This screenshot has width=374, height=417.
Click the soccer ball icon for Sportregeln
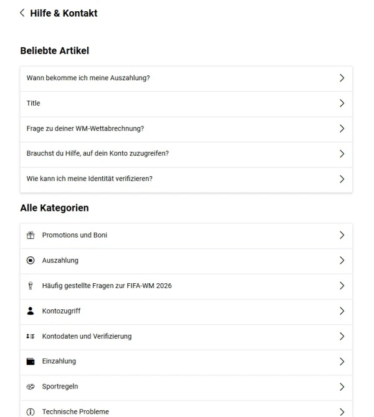point(31,387)
